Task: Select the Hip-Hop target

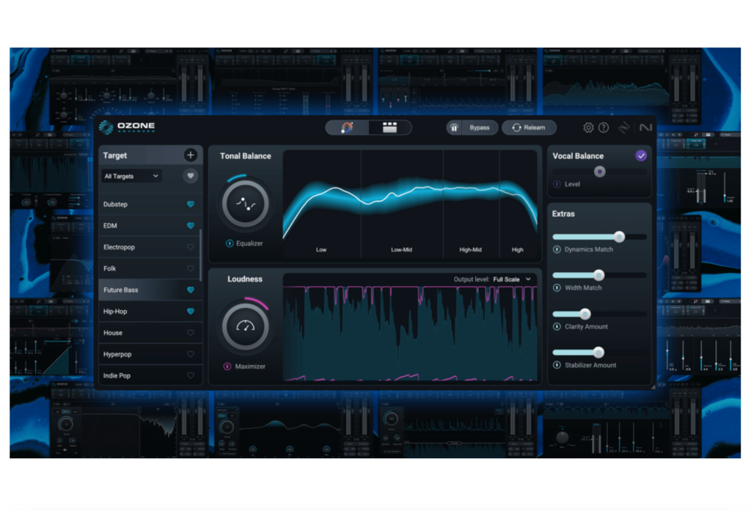Action: (x=150, y=312)
